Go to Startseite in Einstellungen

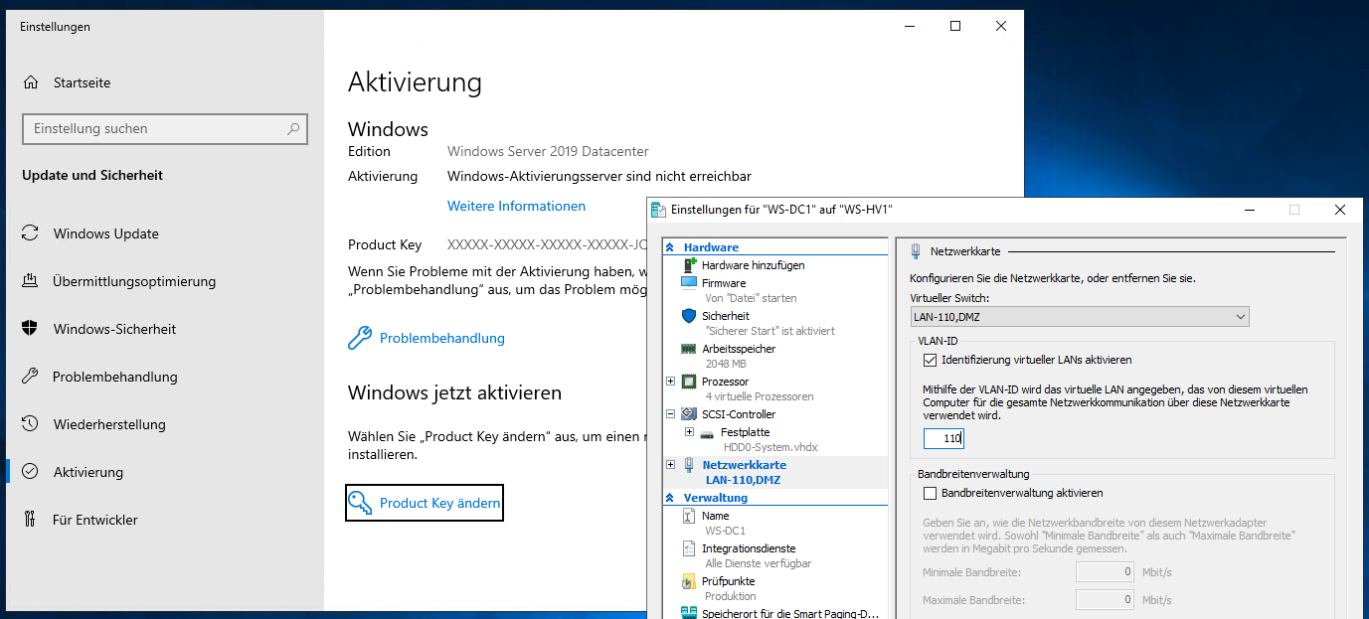[x=83, y=82]
